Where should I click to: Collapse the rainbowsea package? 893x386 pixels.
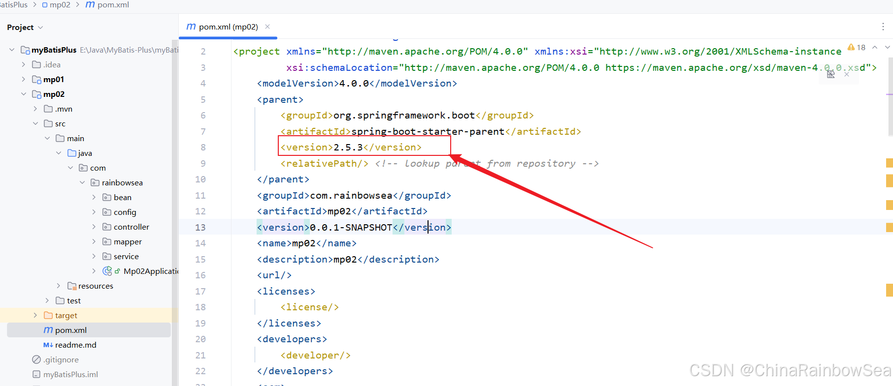click(x=82, y=182)
